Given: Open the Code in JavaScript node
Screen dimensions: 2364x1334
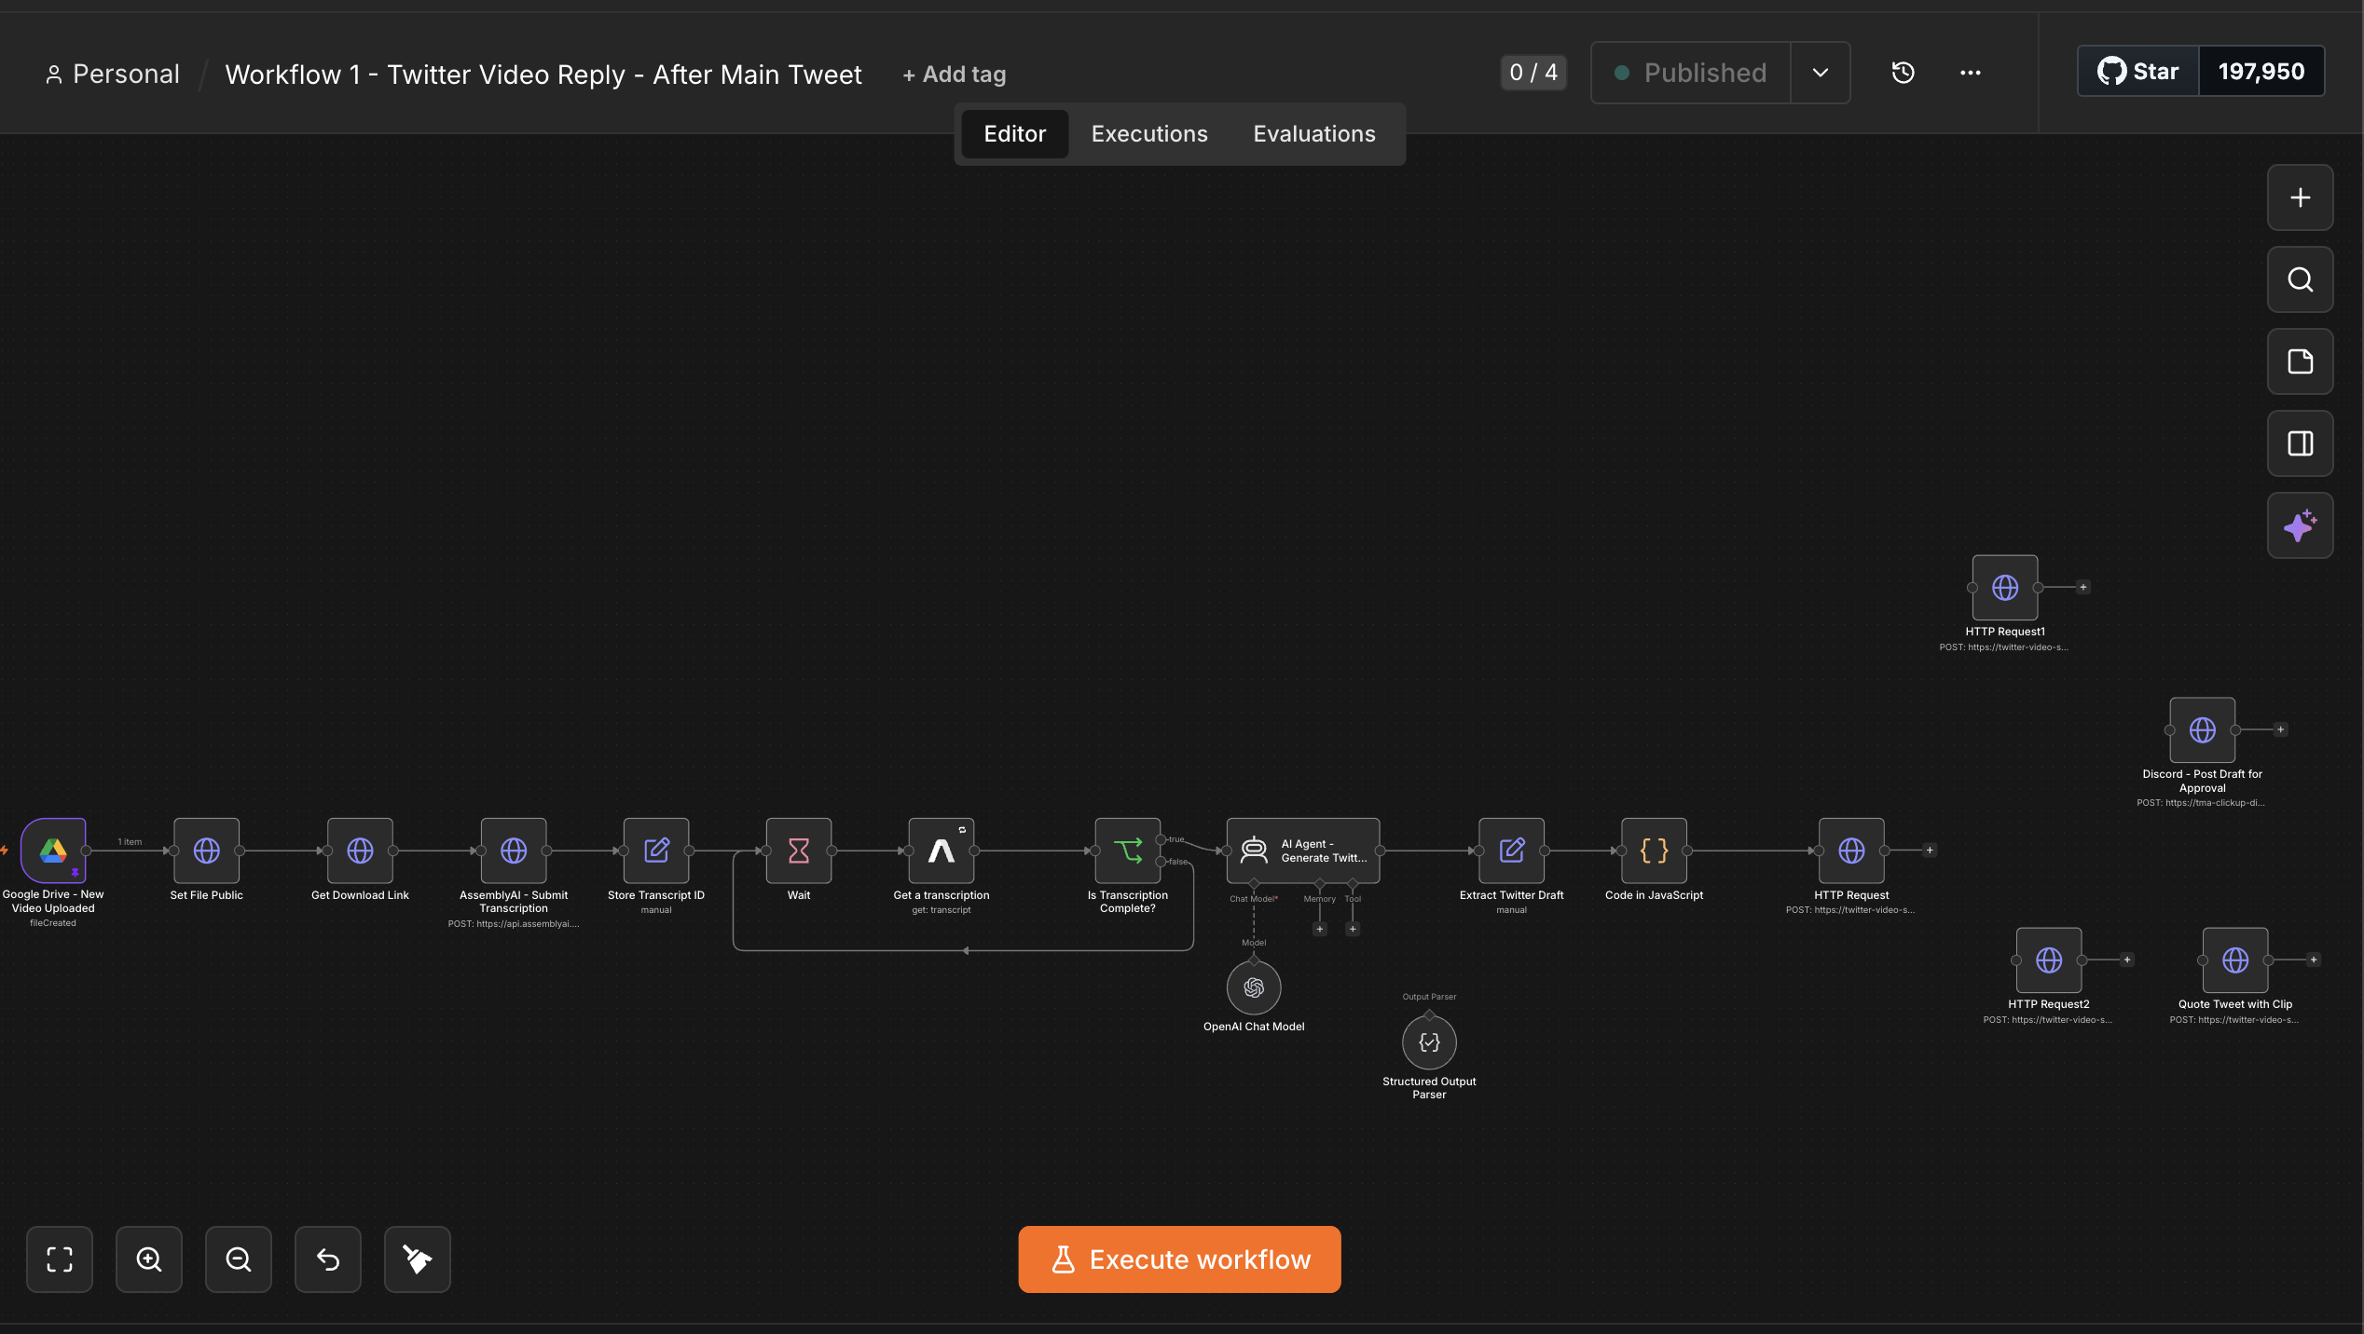Looking at the screenshot, I should [x=1655, y=850].
